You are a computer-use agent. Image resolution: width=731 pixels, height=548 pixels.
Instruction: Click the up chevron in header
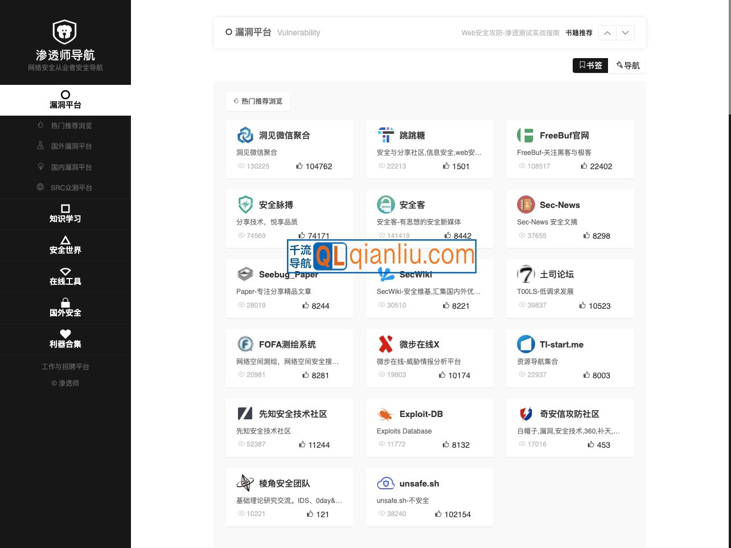point(607,33)
